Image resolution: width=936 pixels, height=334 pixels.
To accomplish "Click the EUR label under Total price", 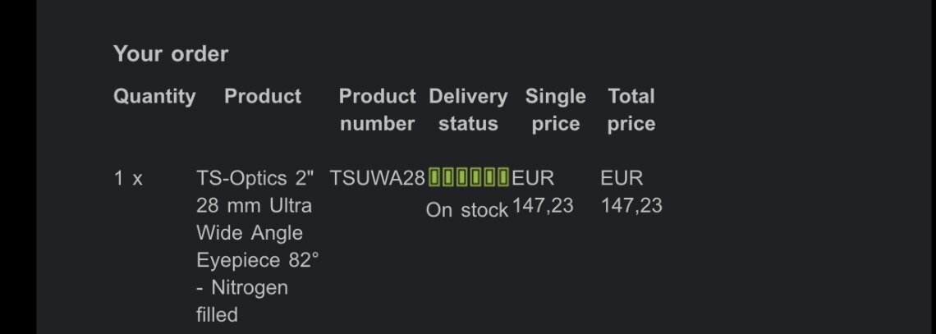I will tap(622, 178).
